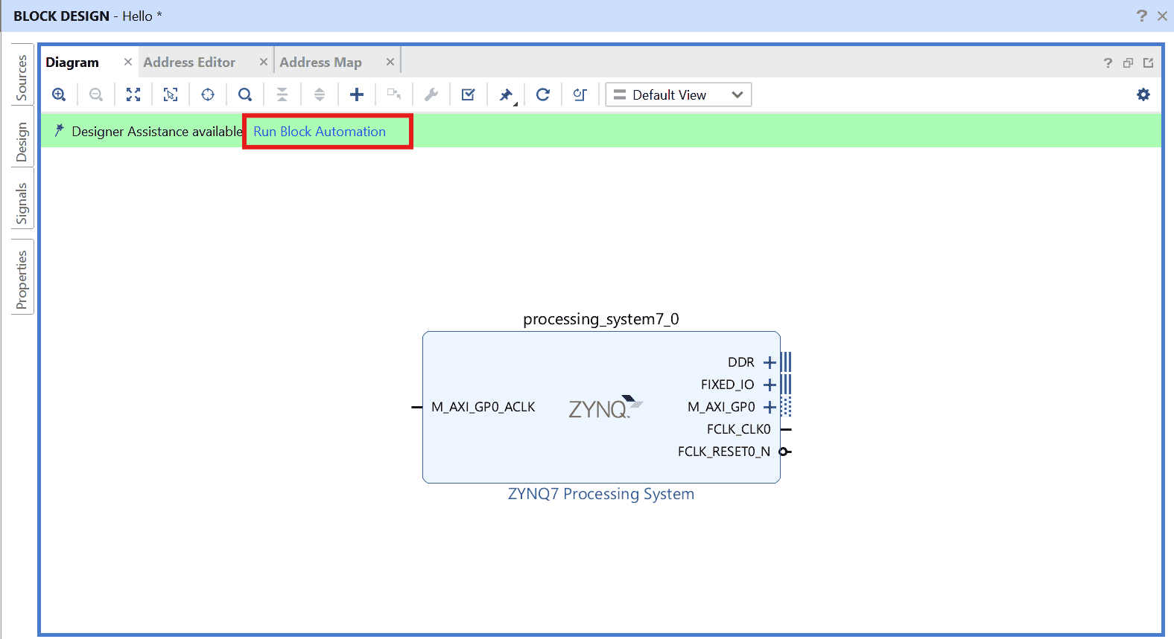Open diagram settings gear icon
1174x639 pixels.
pos(1143,94)
